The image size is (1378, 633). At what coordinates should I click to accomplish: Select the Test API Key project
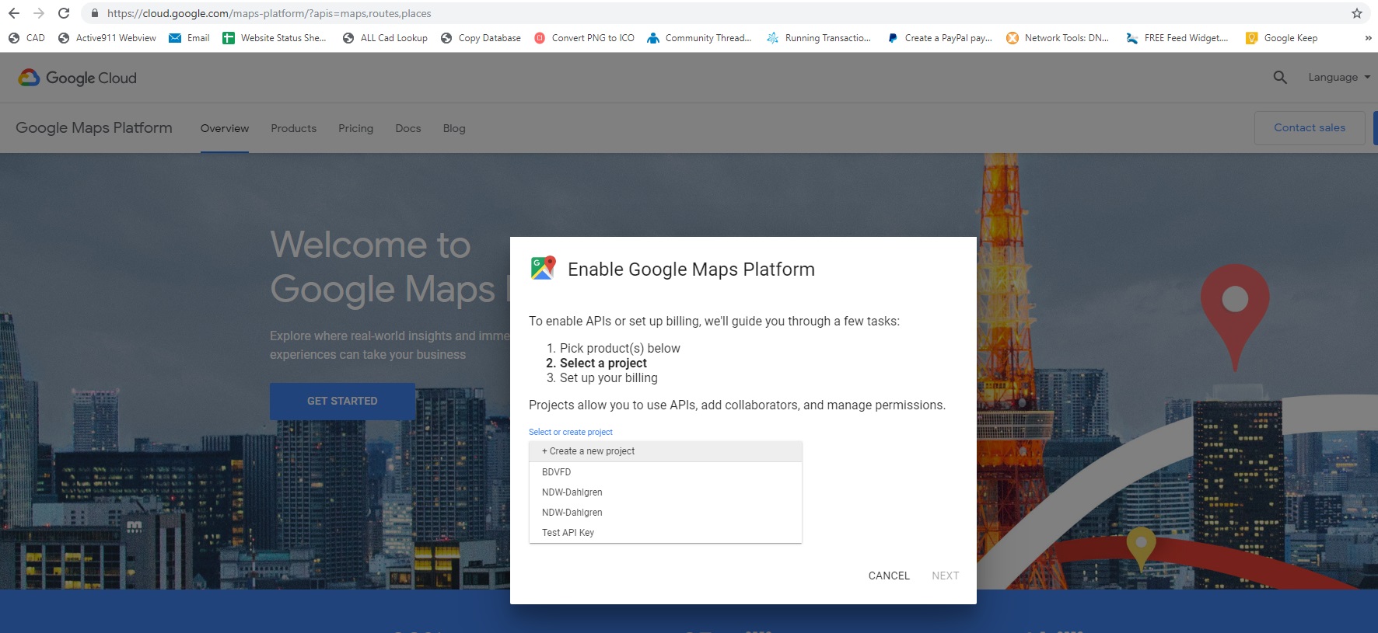click(x=665, y=533)
